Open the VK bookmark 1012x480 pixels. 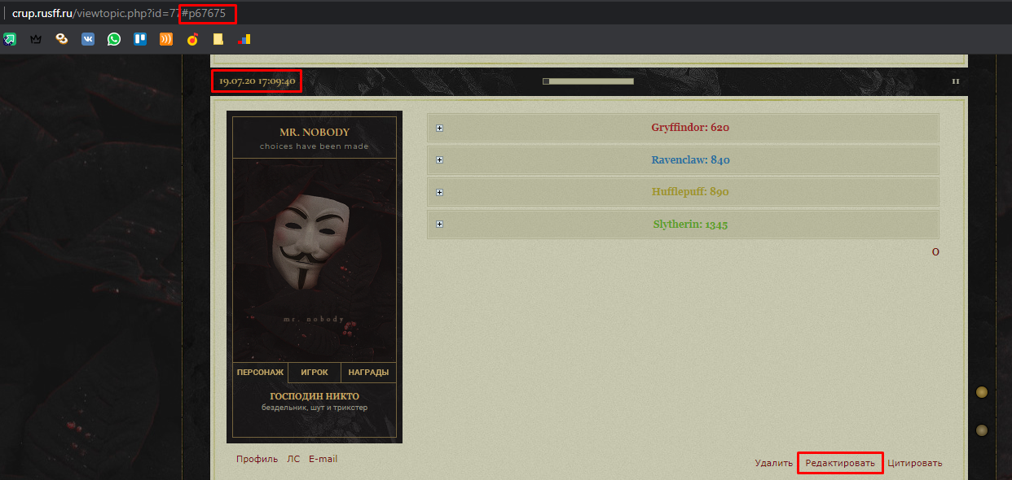(87, 38)
